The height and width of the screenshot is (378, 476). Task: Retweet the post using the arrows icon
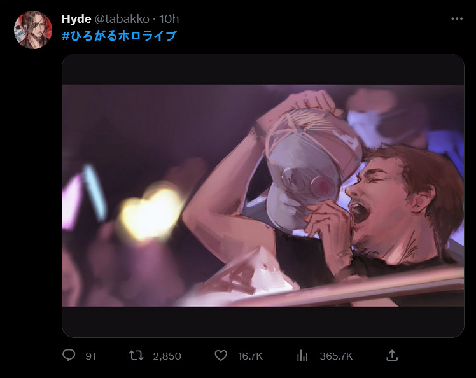click(136, 356)
